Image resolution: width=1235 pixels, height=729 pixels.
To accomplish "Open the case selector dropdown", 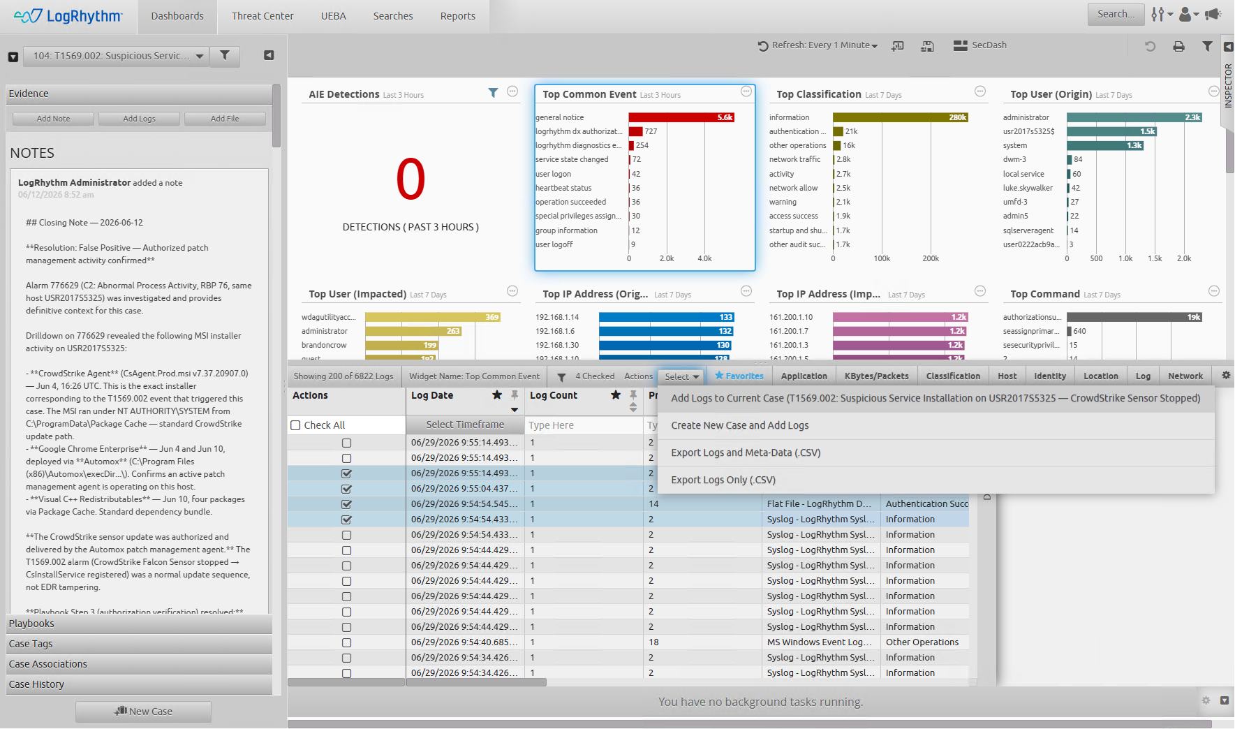I will pyautogui.click(x=115, y=56).
